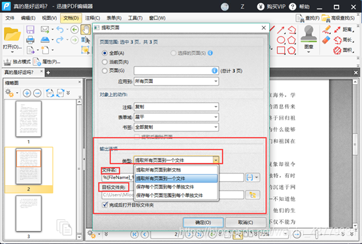Open filename macro dropdown button
Screen dimensions: 362x244
253,177
